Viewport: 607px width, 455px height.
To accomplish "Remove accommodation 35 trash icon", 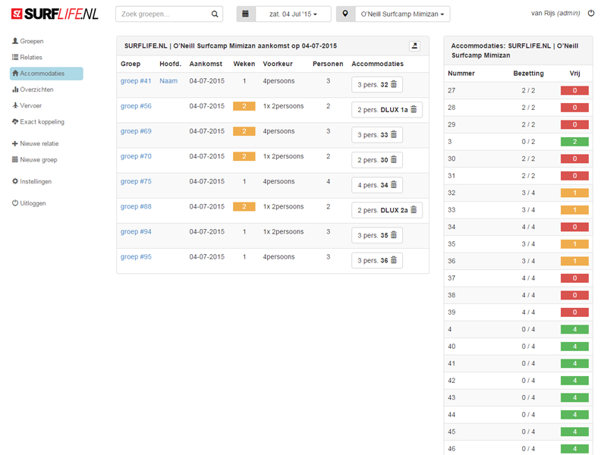I will pyautogui.click(x=394, y=235).
